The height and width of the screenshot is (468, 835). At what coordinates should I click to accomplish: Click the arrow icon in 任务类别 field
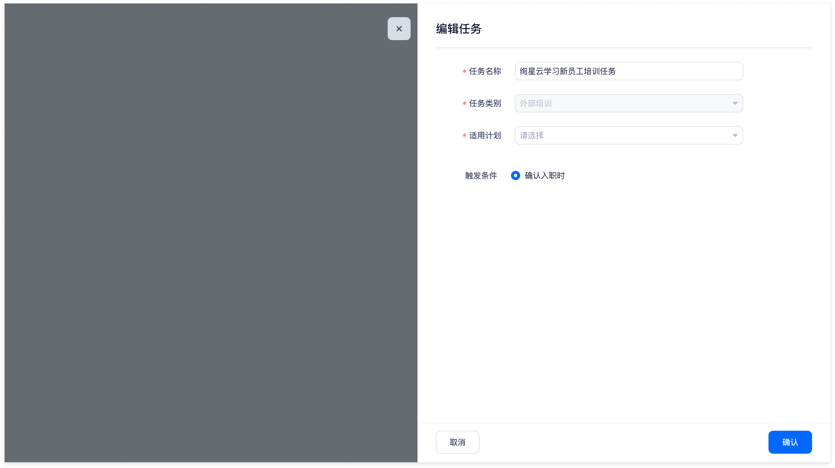point(735,104)
